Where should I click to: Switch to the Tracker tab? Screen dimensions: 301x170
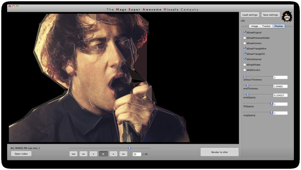tap(266, 26)
